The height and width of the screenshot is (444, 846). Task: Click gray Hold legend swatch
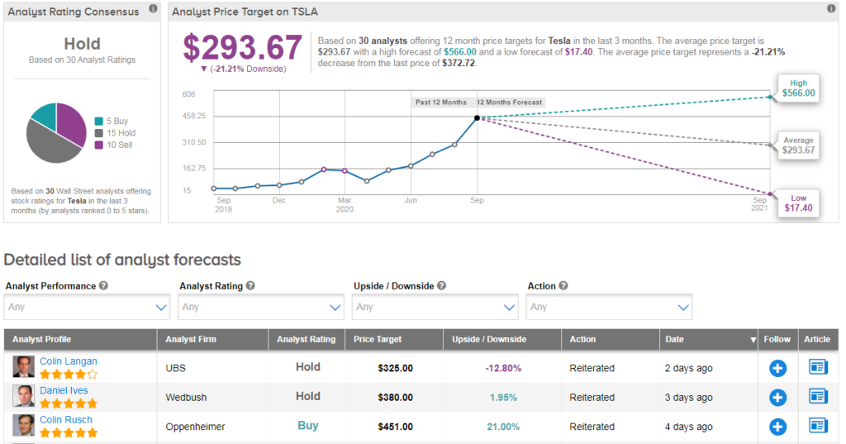[99, 133]
